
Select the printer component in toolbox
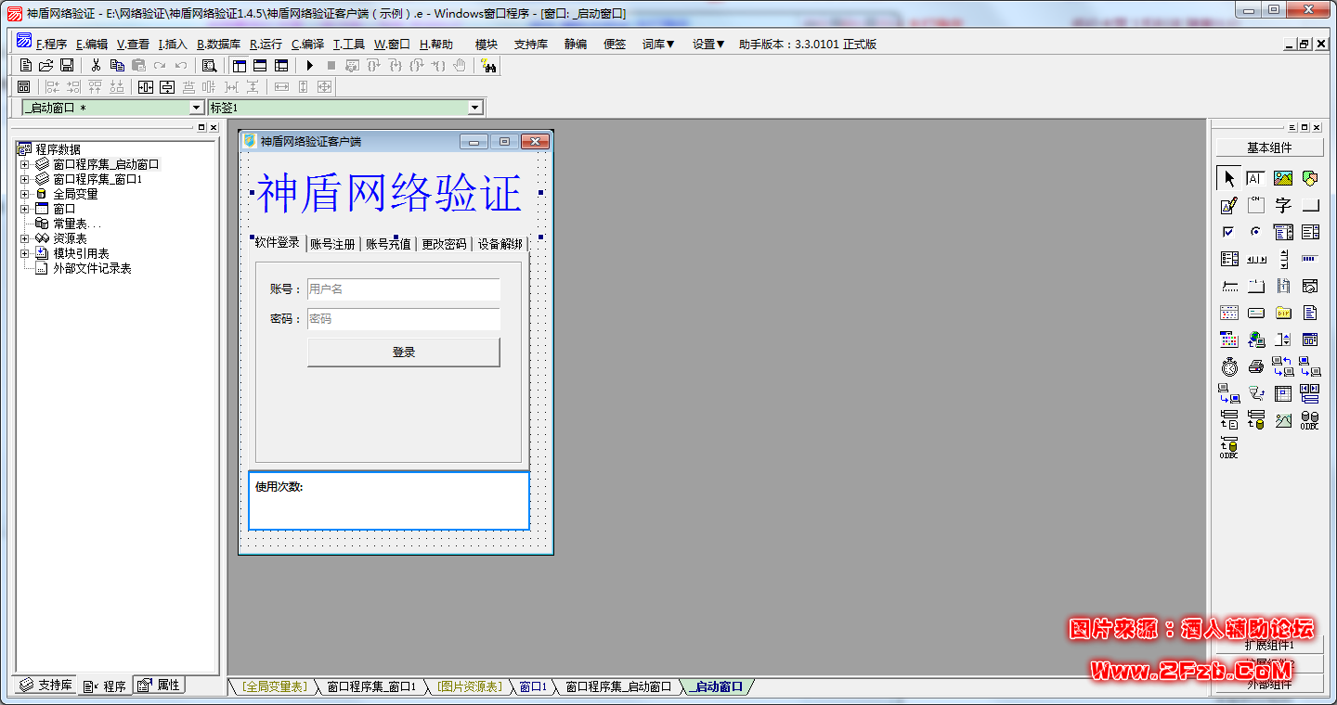tap(1256, 366)
